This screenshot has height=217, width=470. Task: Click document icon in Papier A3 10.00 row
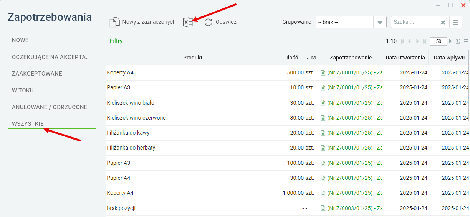(x=323, y=88)
